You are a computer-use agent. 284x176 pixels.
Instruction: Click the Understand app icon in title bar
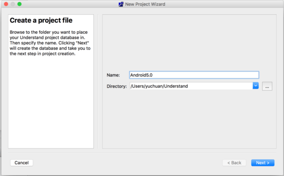[121, 4]
